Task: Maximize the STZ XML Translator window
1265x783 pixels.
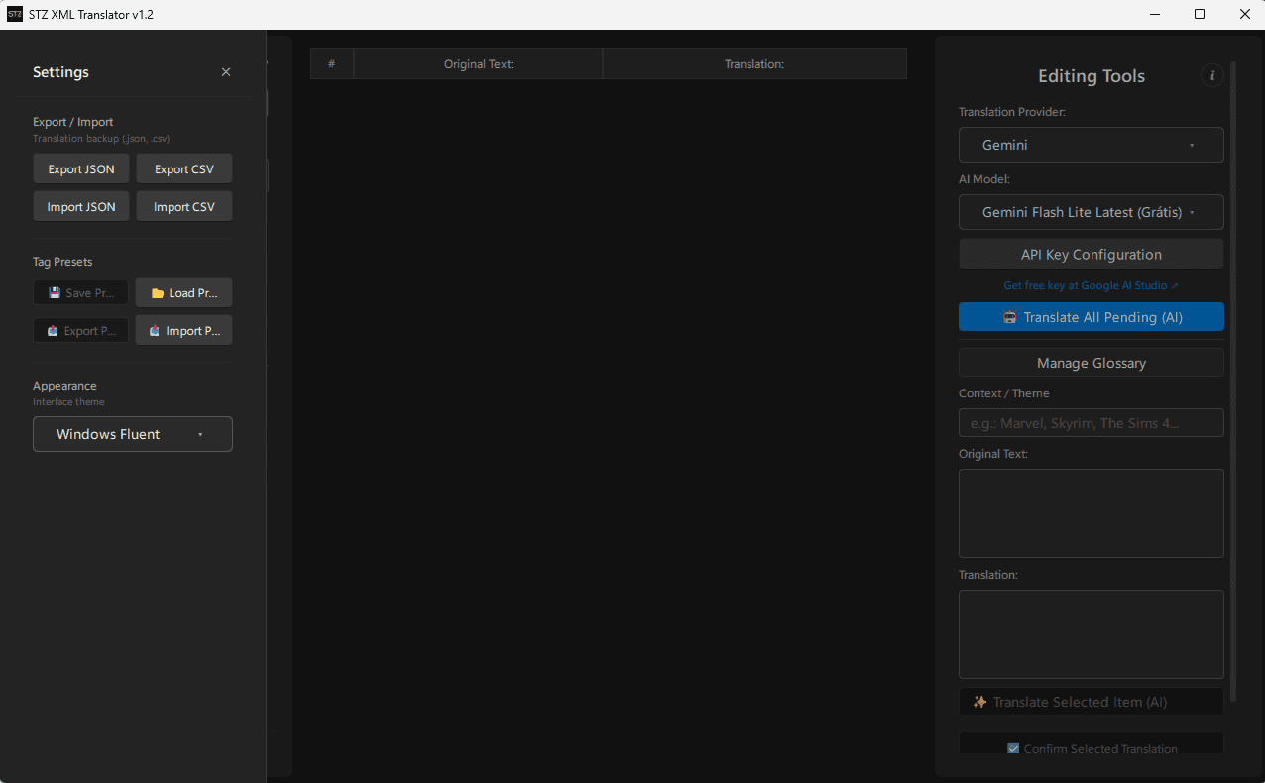Action: tap(1200, 14)
